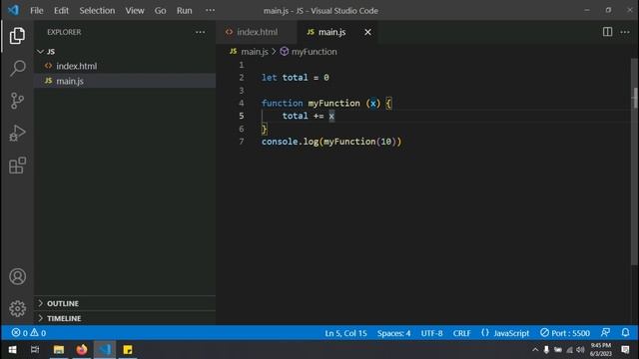The height and width of the screenshot is (359, 639).
Task: Open the Run menu
Action: click(x=184, y=11)
